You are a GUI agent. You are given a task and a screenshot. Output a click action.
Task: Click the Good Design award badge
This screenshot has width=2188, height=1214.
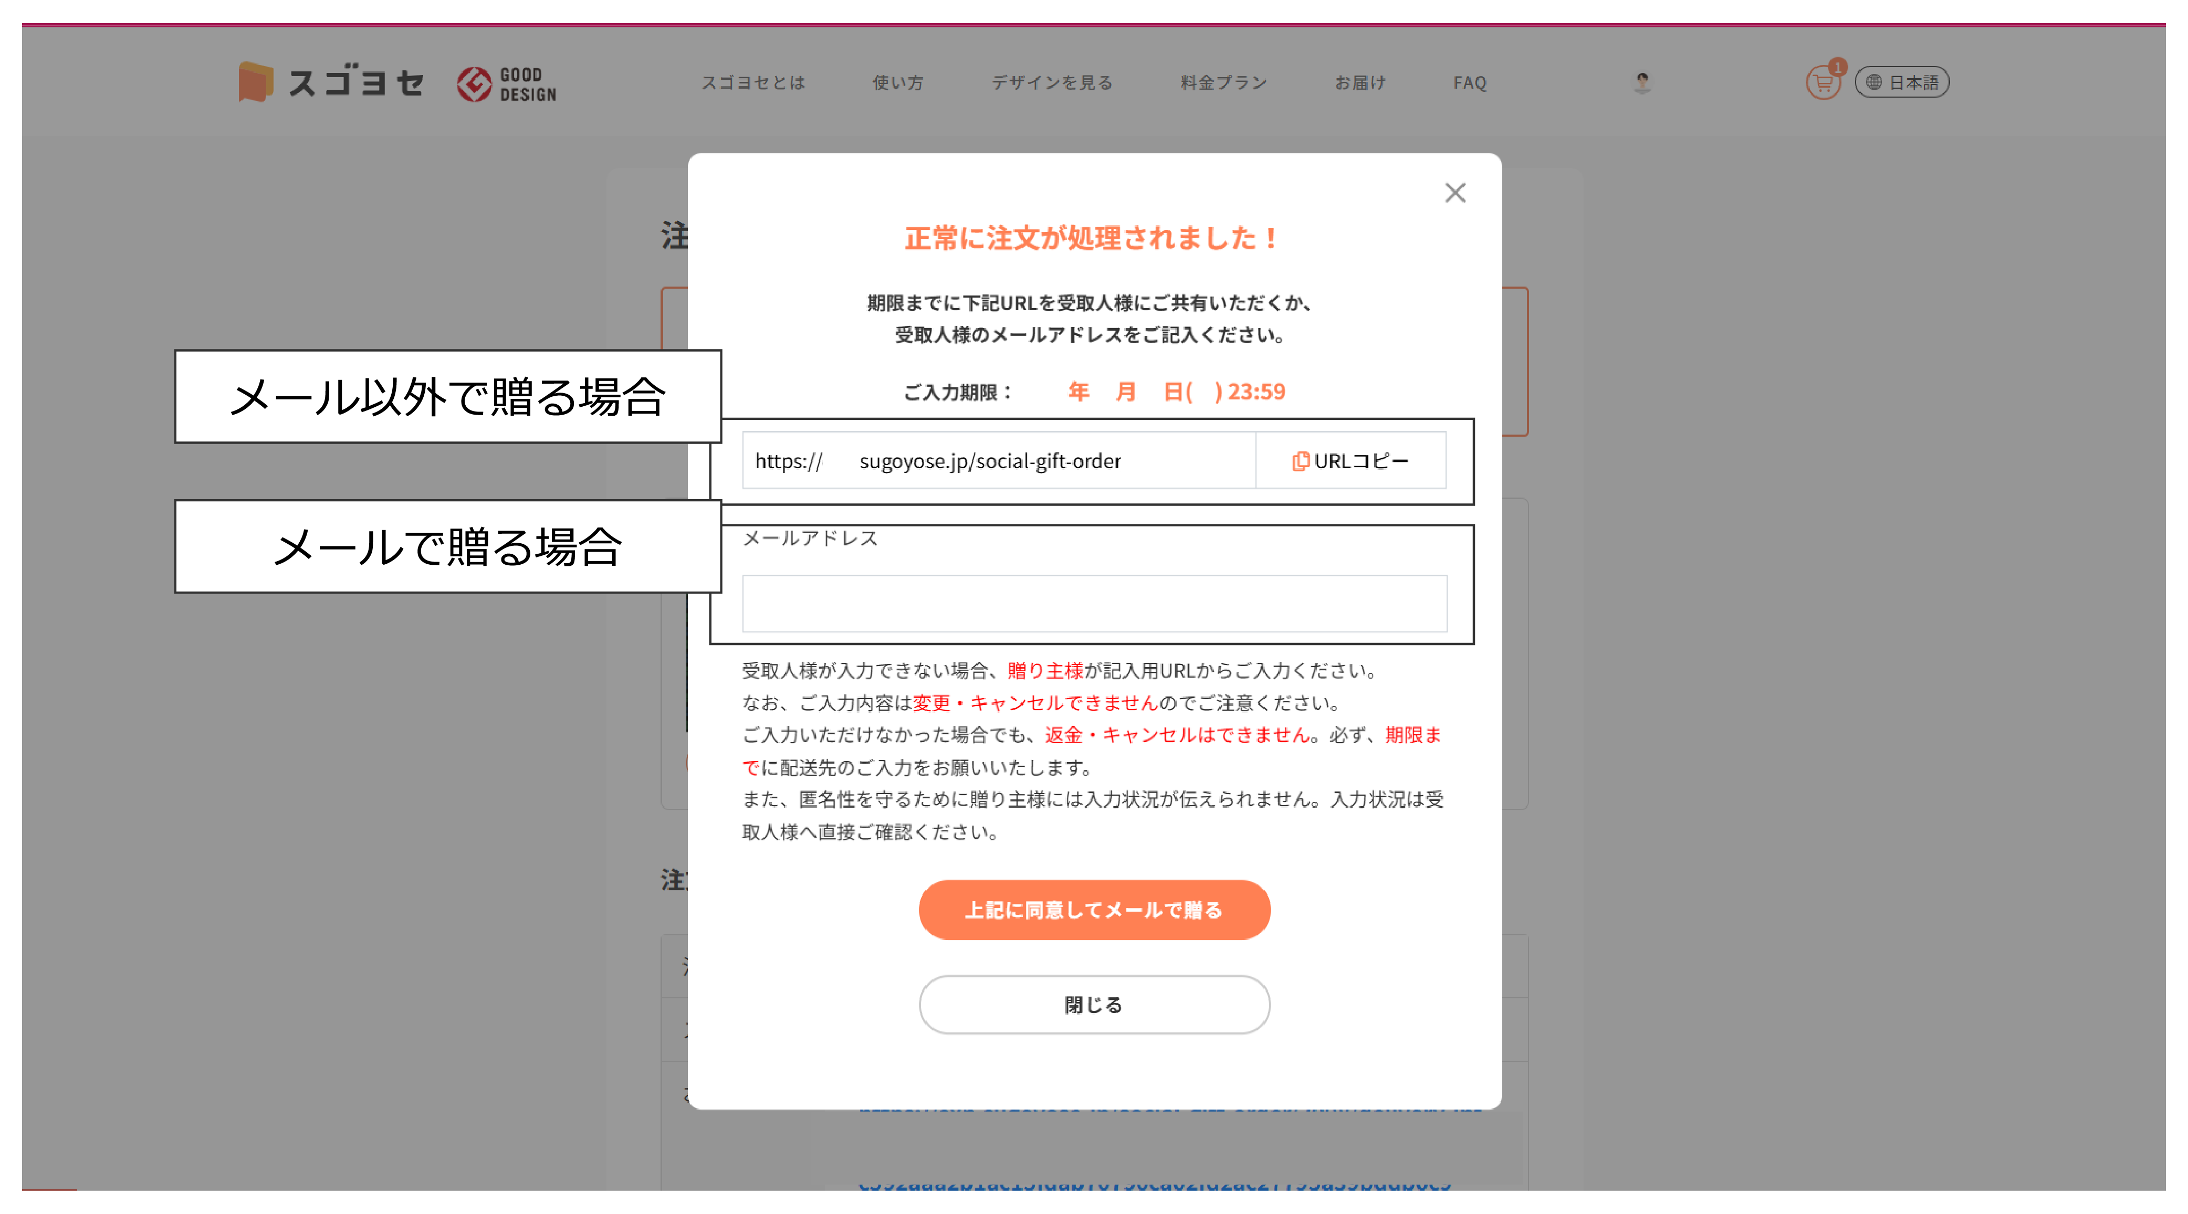tap(507, 84)
